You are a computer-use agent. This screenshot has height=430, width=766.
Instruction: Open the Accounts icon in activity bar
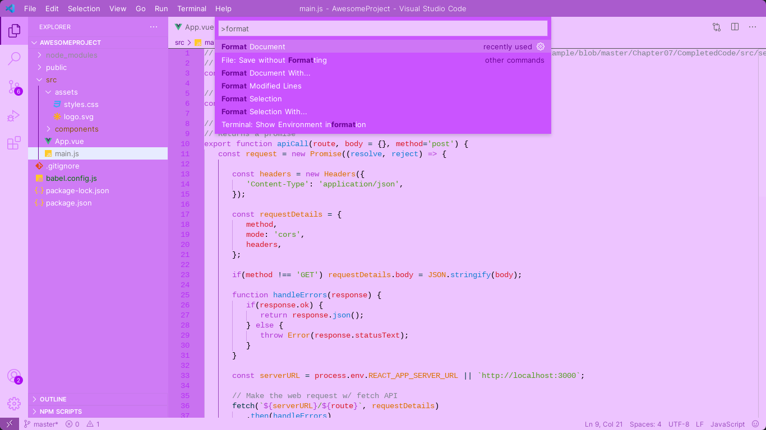click(x=14, y=376)
